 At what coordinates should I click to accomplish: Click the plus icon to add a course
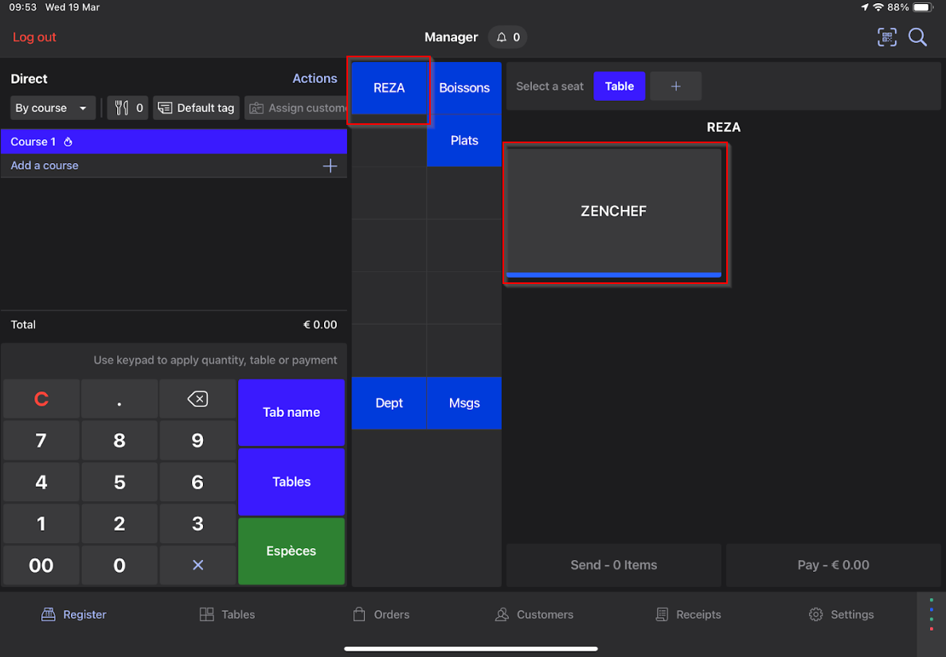330,165
